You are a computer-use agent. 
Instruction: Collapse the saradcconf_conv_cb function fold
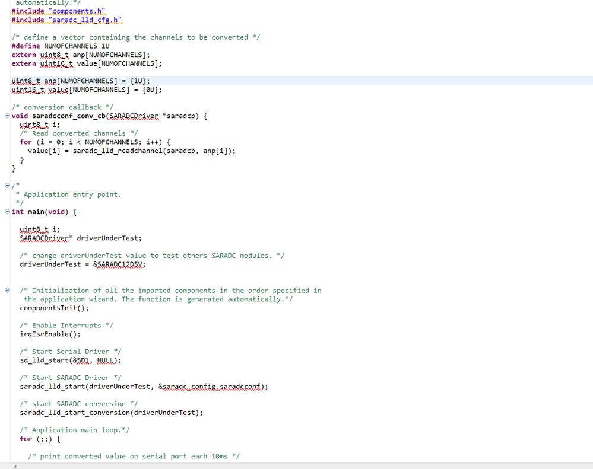tap(7, 116)
